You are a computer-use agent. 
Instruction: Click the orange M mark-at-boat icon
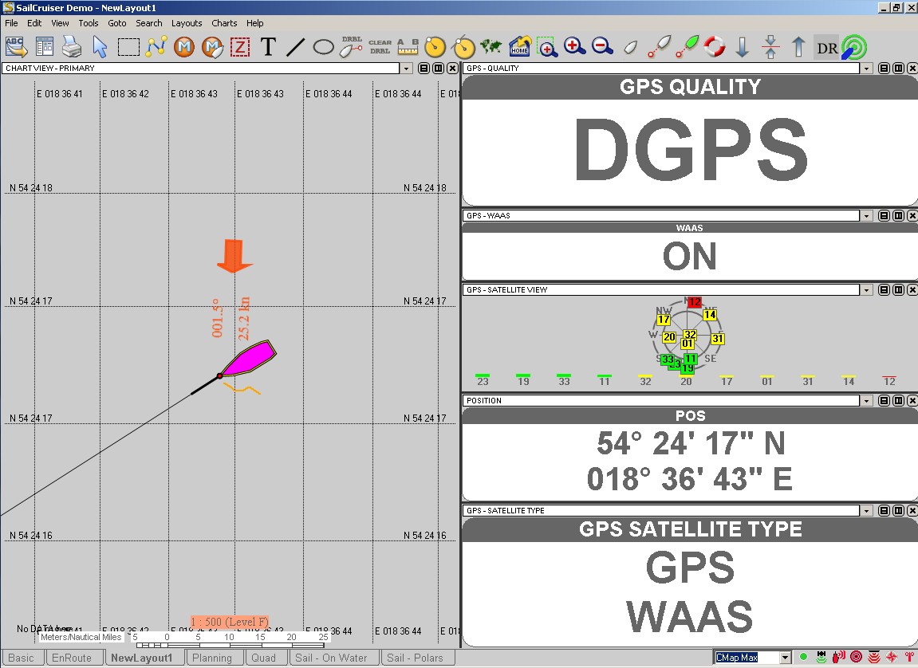(212, 47)
